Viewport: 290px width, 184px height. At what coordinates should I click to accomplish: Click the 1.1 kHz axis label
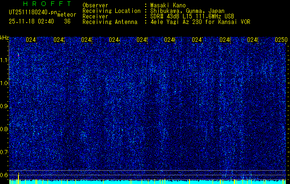click(x=4, y=60)
